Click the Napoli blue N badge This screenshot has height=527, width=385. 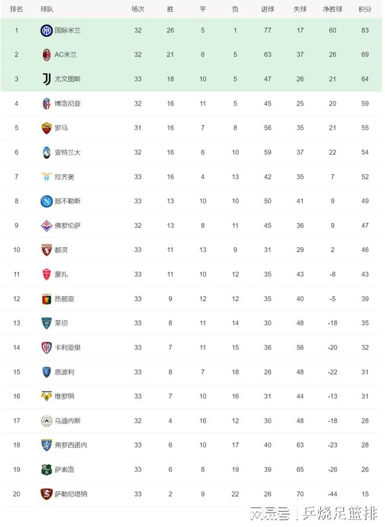46,202
